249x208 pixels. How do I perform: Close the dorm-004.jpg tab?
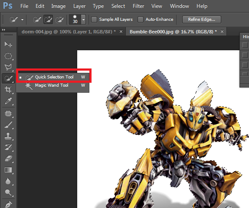coord(121,31)
